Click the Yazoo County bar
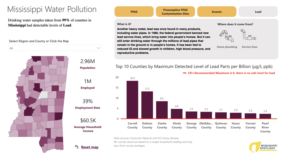 (x=236, y=116)
